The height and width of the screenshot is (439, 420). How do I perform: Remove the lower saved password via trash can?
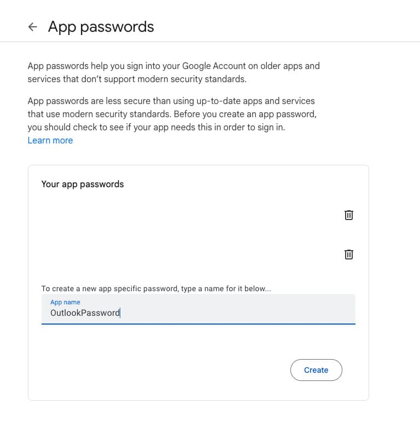(348, 255)
